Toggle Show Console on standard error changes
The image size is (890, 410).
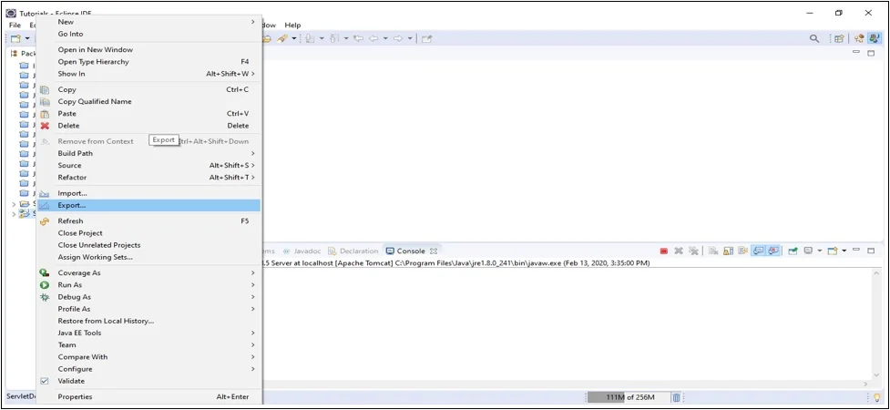773,251
